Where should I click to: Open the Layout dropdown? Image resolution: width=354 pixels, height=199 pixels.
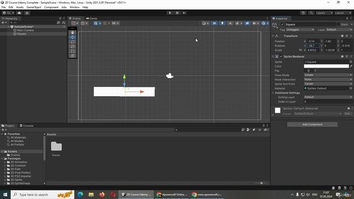point(343,13)
